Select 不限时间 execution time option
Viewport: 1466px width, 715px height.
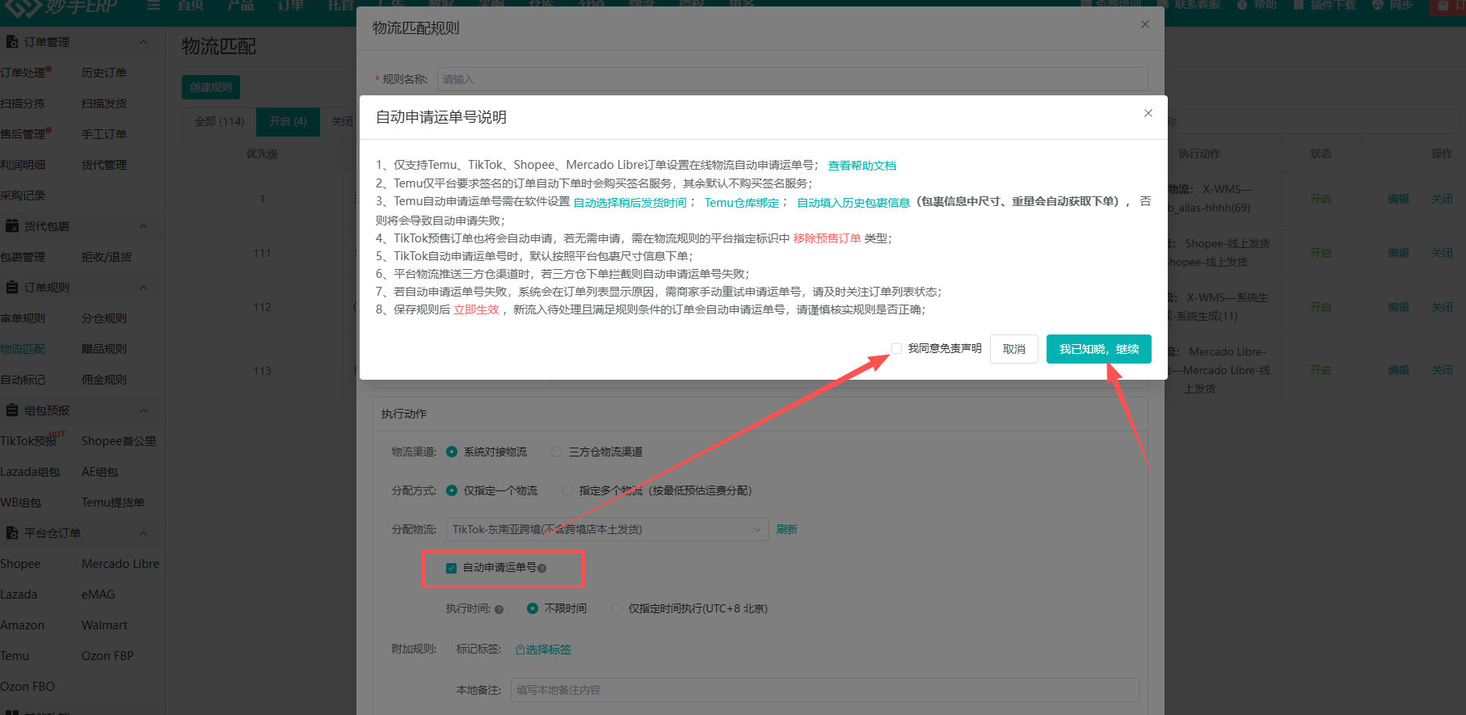point(533,608)
